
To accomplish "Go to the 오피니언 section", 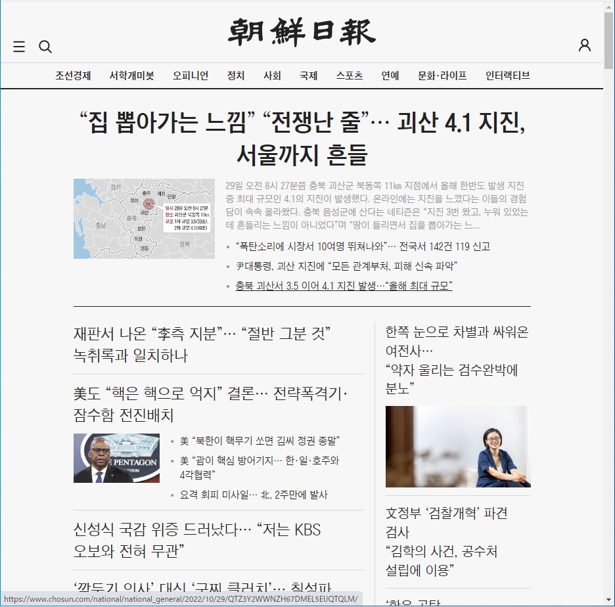I will [x=191, y=76].
